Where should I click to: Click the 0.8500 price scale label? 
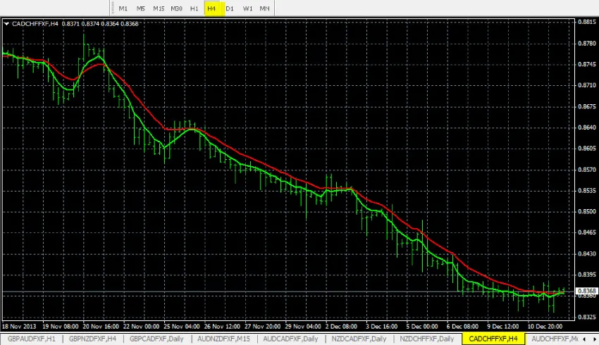click(x=587, y=211)
